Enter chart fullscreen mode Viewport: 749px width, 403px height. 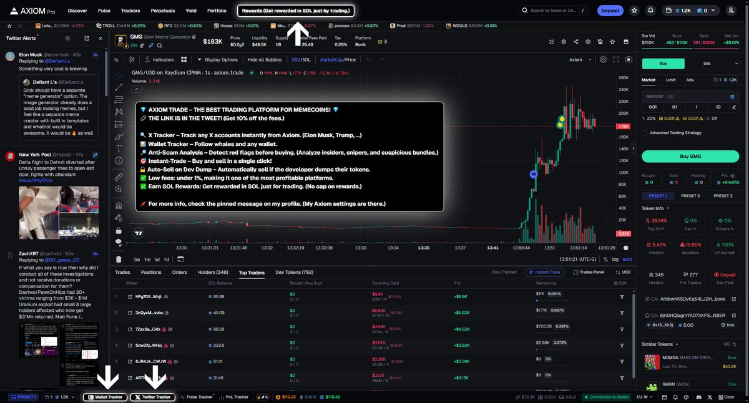(616, 60)
